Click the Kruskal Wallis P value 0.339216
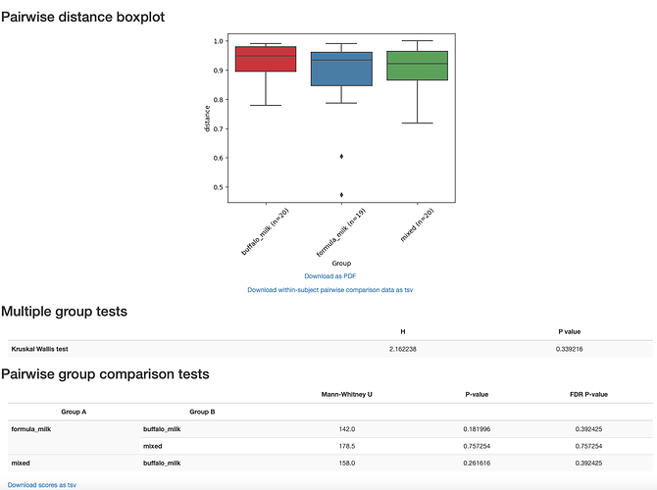 point(571,348)
